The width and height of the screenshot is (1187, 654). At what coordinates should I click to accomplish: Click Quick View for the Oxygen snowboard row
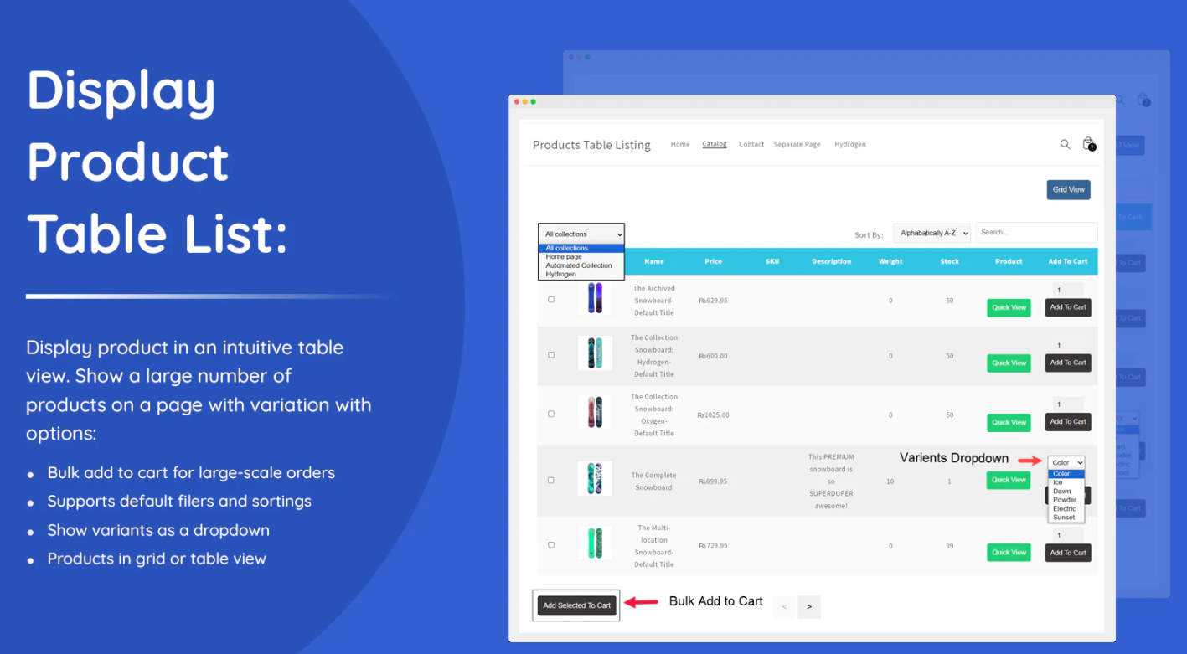(x=1009, y=422)
